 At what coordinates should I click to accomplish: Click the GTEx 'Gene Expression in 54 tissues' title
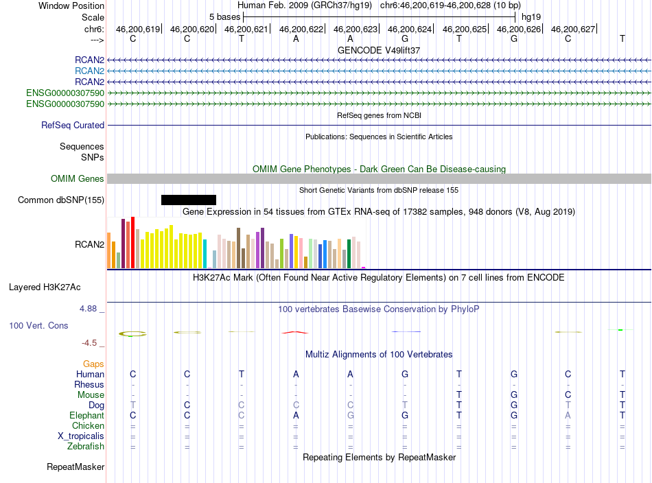379,211
